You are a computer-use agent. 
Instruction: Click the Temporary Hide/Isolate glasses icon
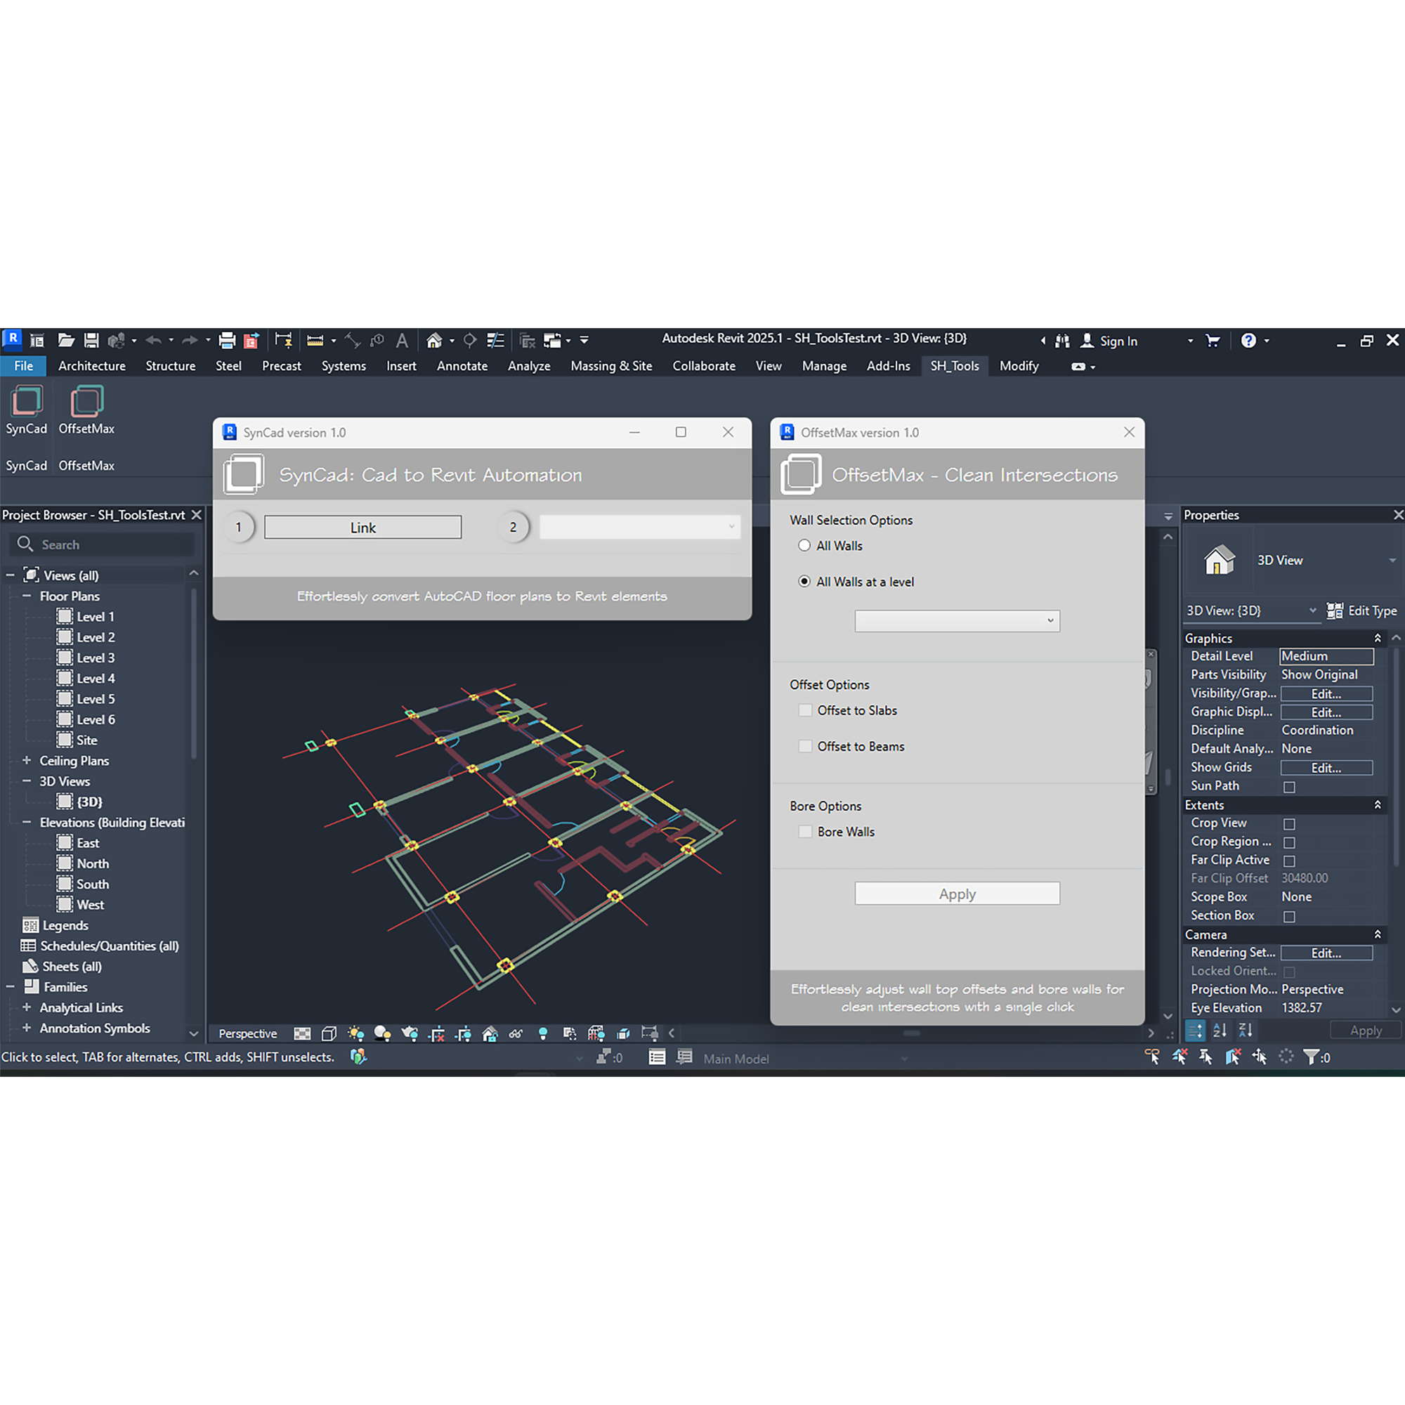click(516, 1033)
